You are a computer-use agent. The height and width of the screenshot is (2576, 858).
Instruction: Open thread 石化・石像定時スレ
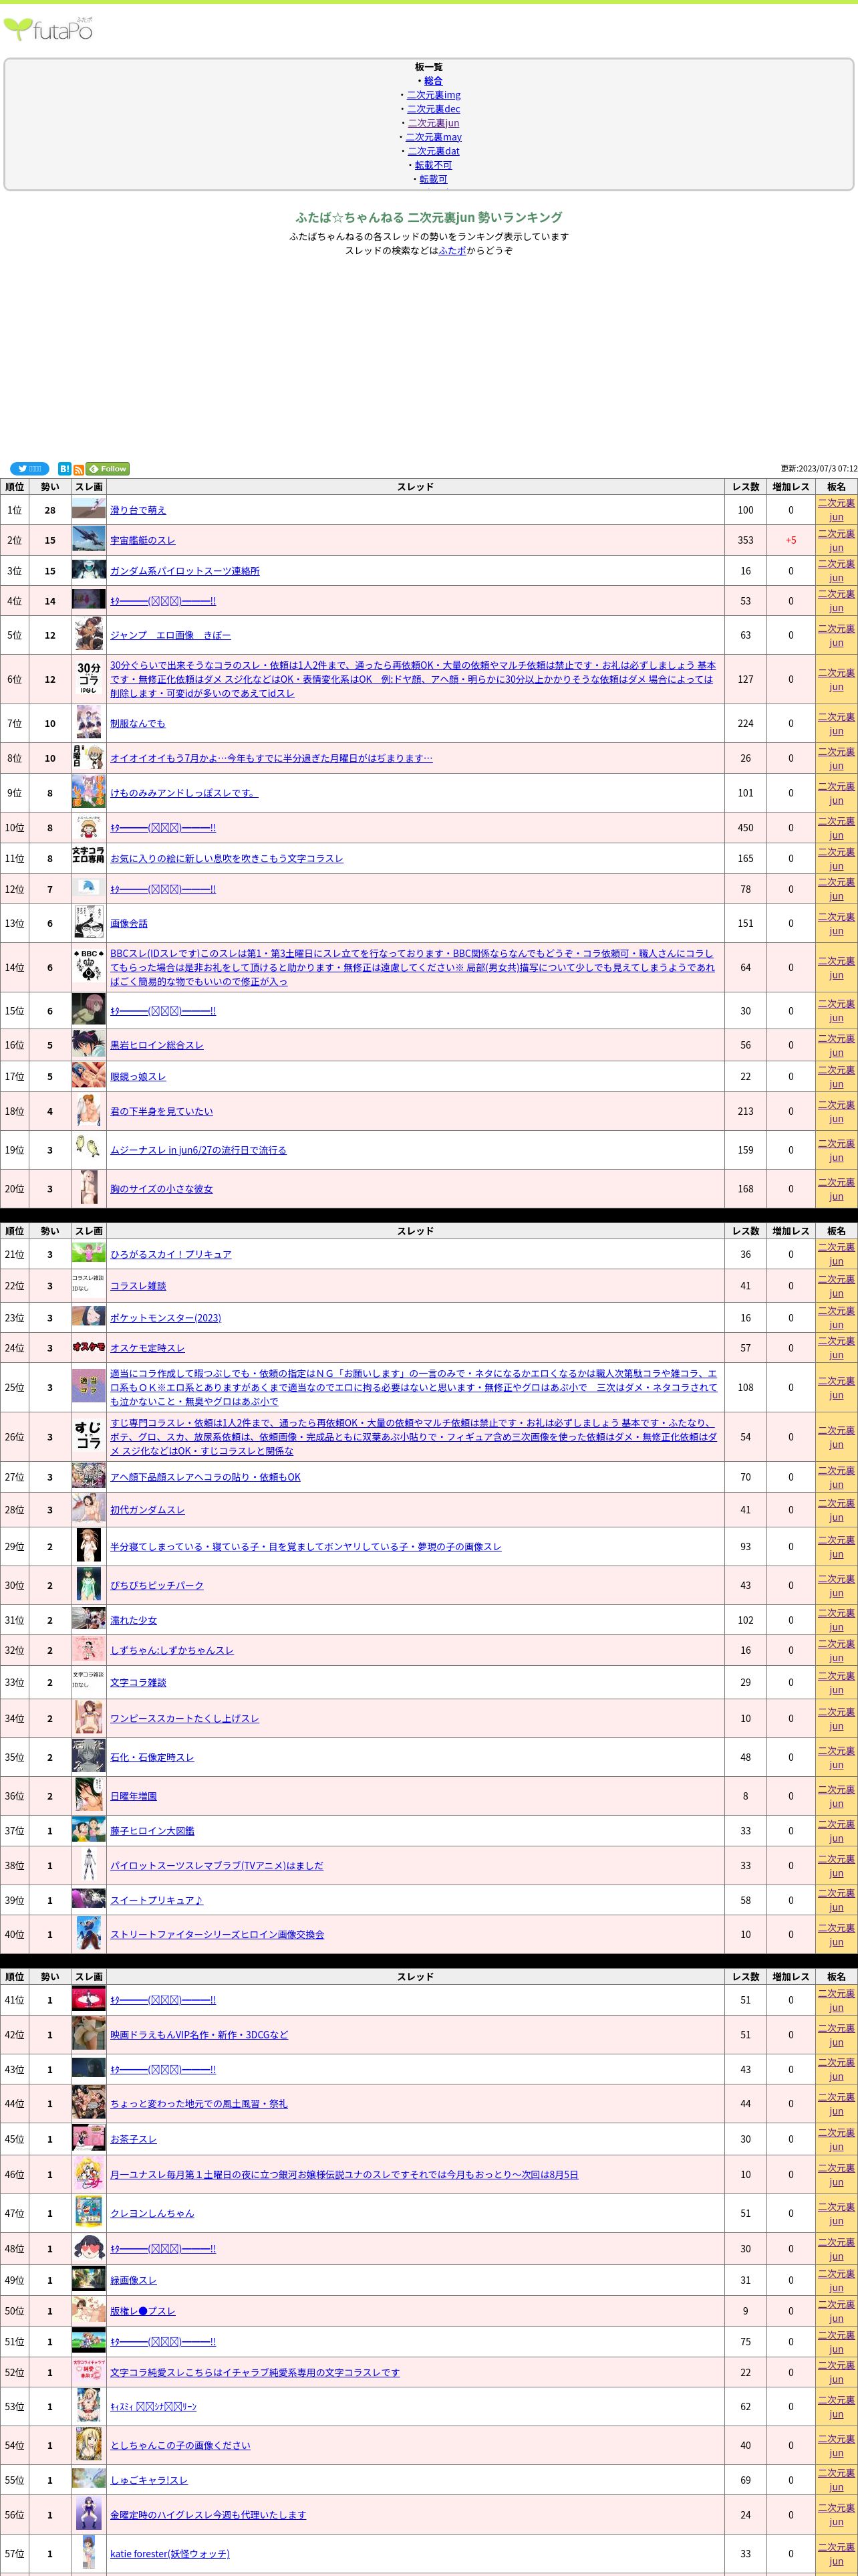pos(152,1757)
